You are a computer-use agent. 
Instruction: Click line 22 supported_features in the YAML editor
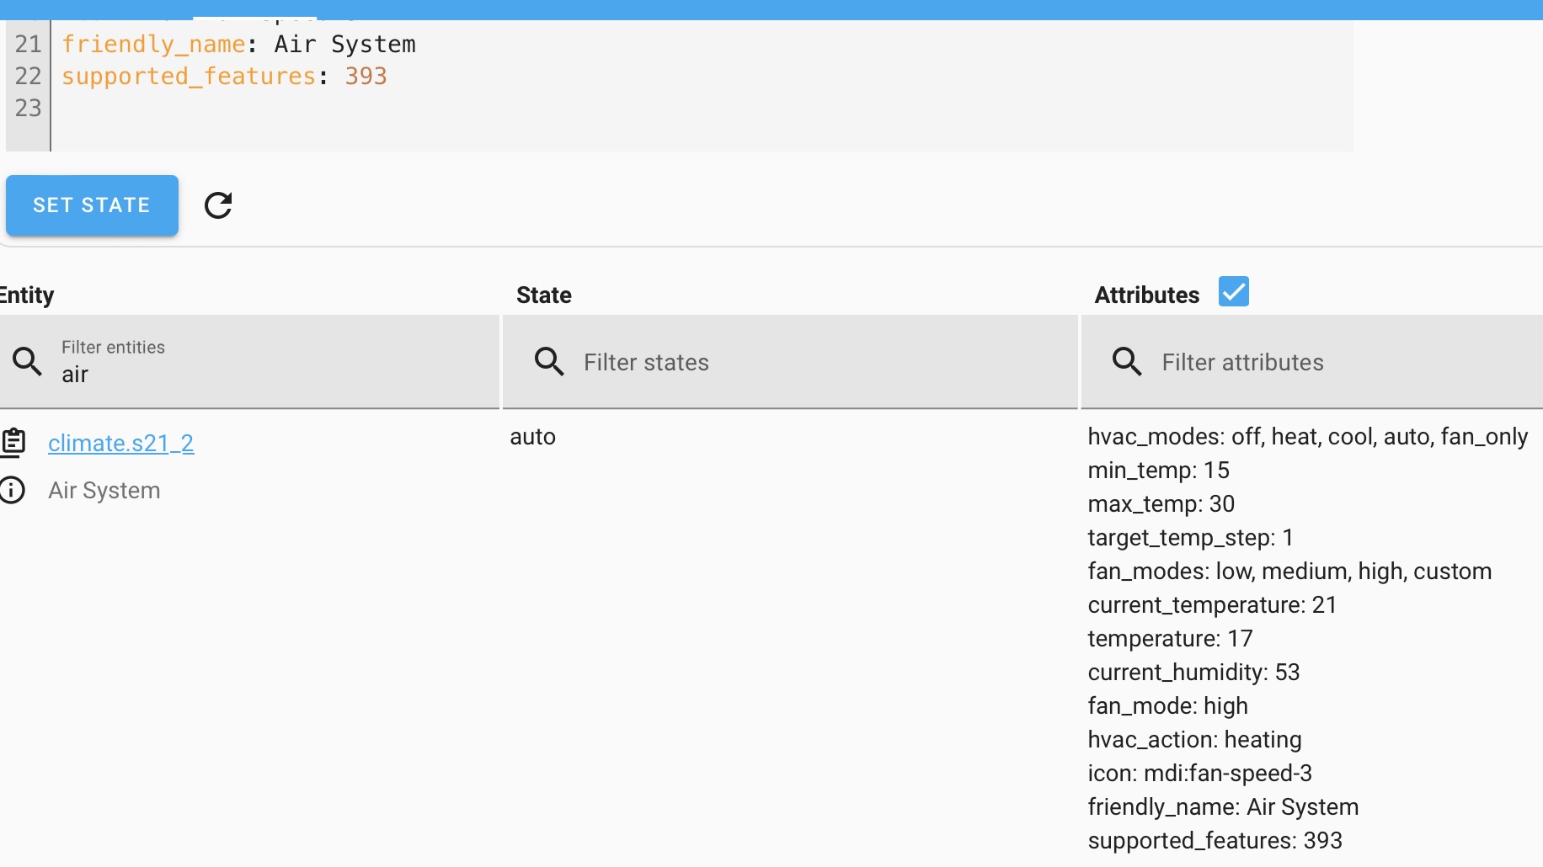click(223, 76)
